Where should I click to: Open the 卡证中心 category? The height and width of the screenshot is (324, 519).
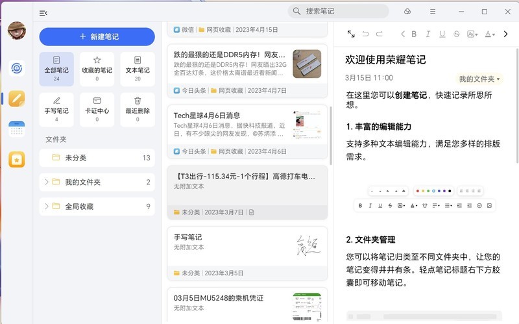point(97,110)
